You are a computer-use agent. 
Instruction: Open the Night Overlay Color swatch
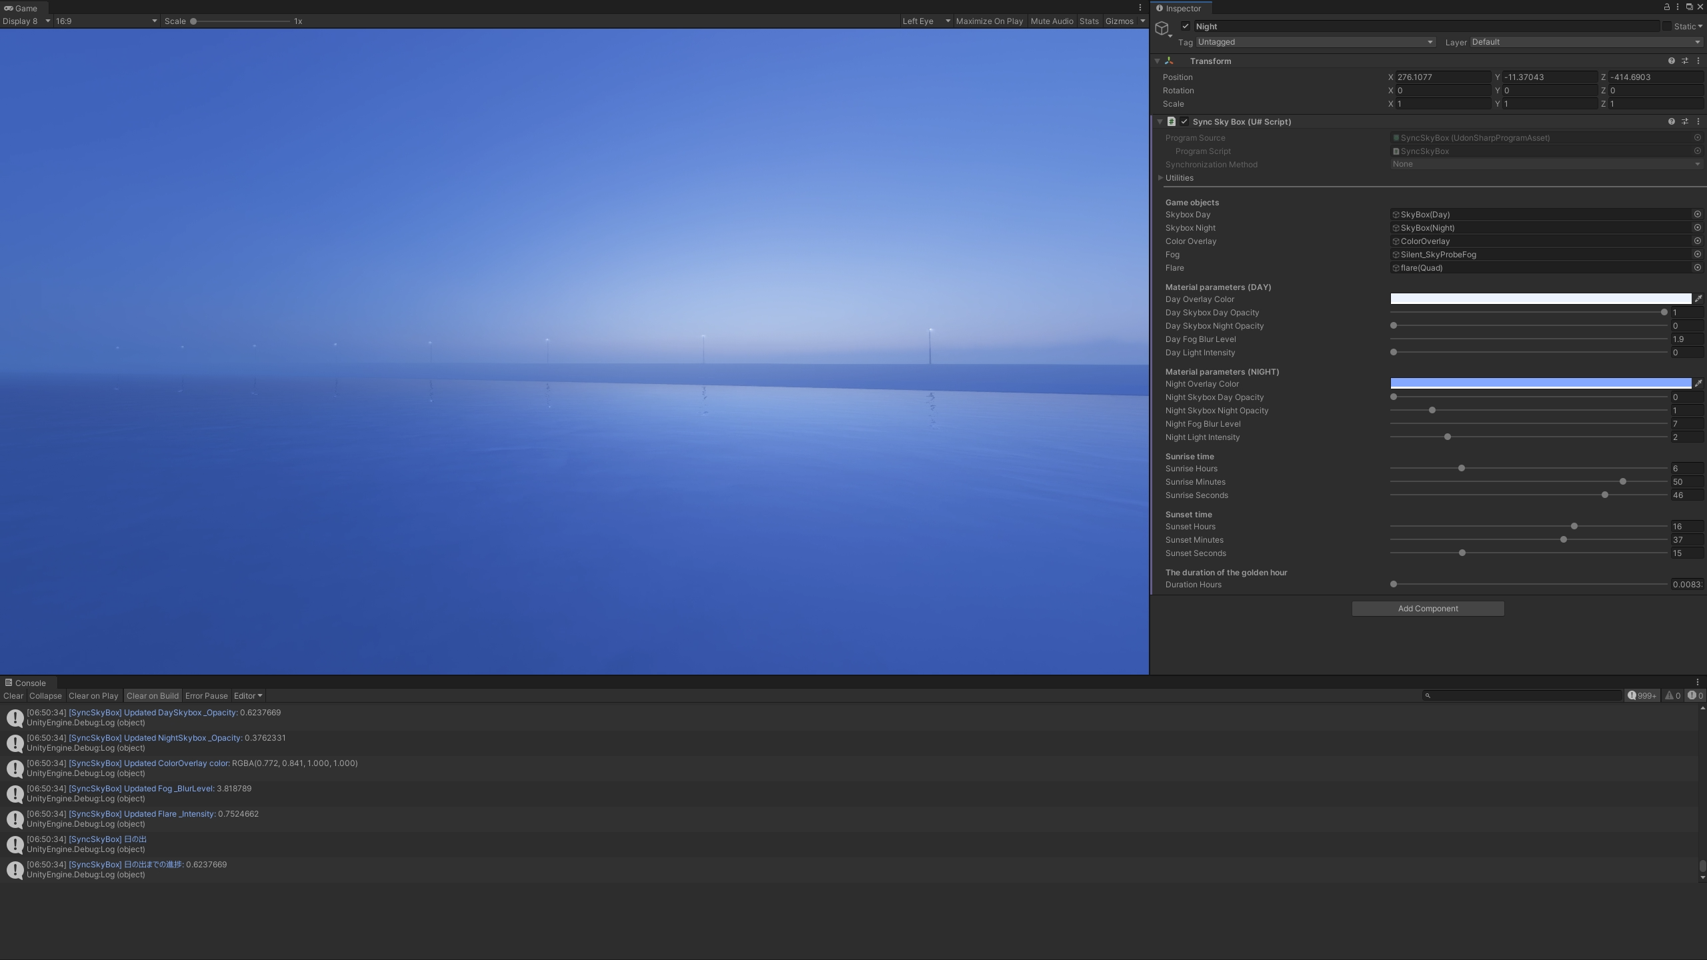[1540, 383]
